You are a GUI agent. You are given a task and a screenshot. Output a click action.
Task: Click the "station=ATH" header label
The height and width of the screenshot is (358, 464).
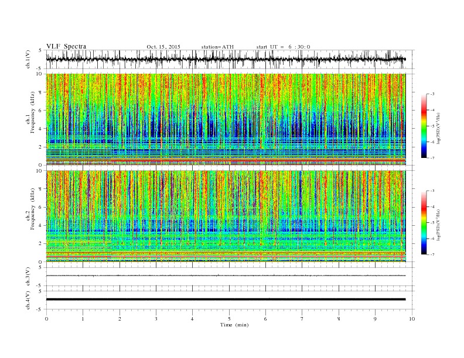pos(217,47)
